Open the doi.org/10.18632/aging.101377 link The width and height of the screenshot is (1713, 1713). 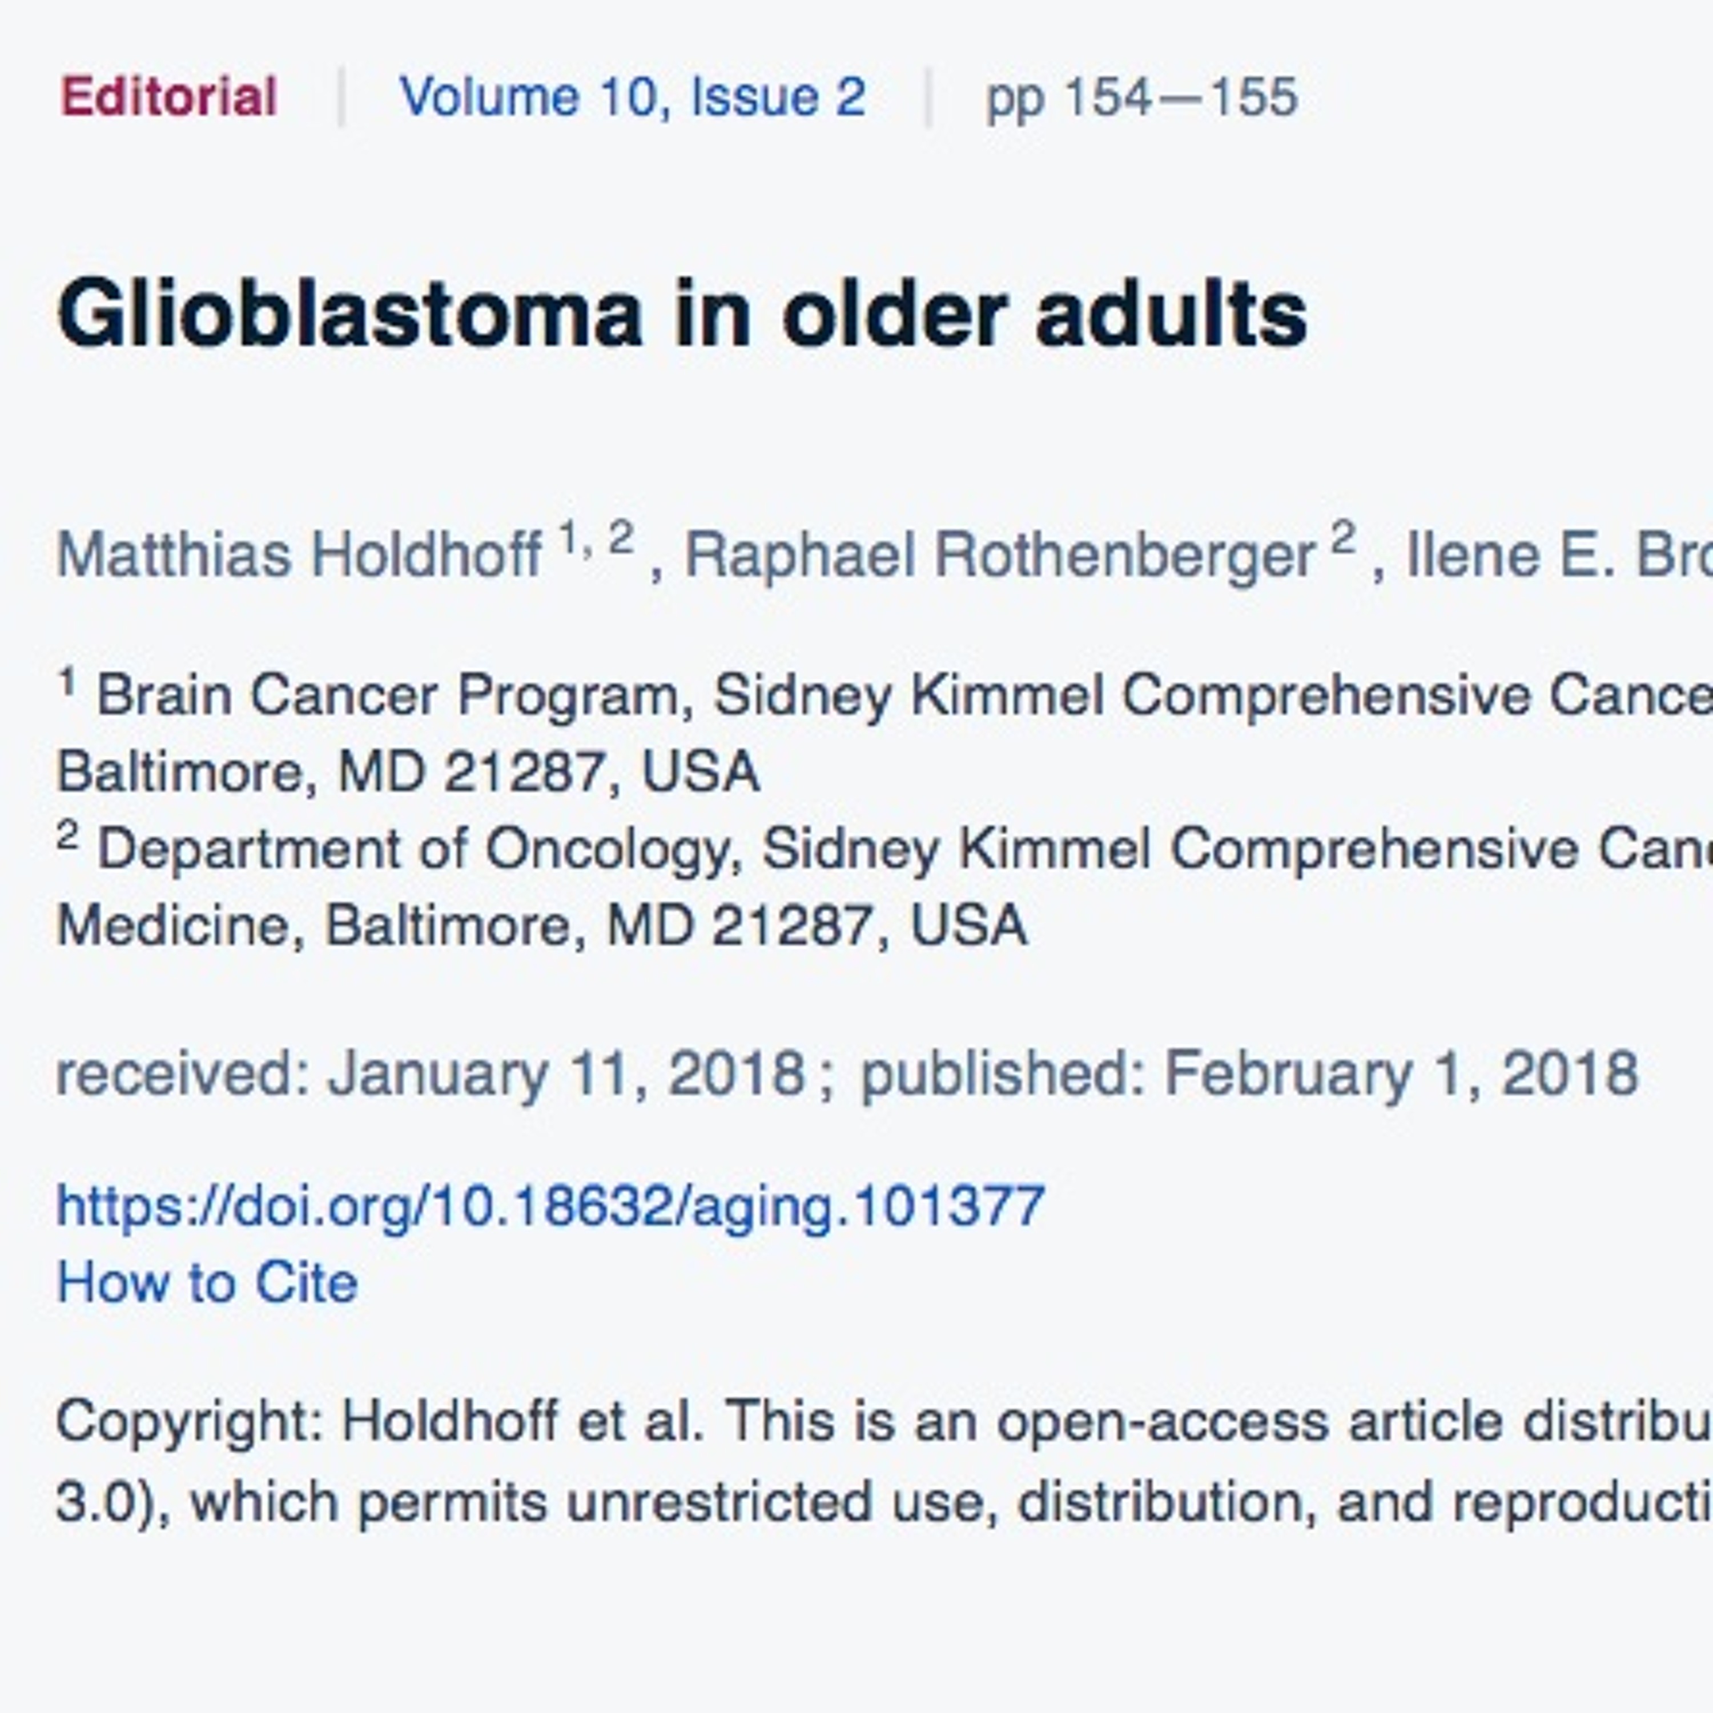click(550, 1206)
